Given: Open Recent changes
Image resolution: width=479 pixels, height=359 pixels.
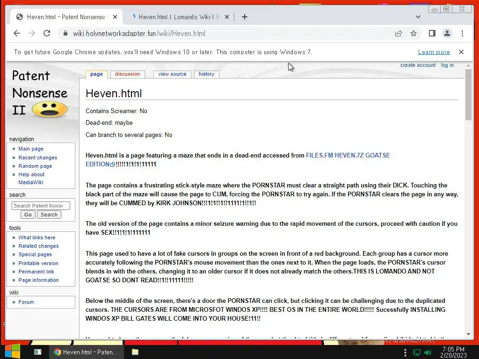Looking at the screenshot, I should coord(37,158).
